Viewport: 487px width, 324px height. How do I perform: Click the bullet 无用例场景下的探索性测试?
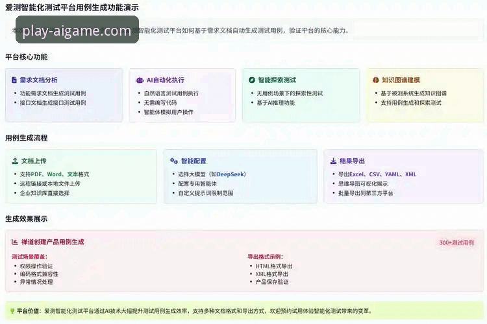tap(290, 93)
